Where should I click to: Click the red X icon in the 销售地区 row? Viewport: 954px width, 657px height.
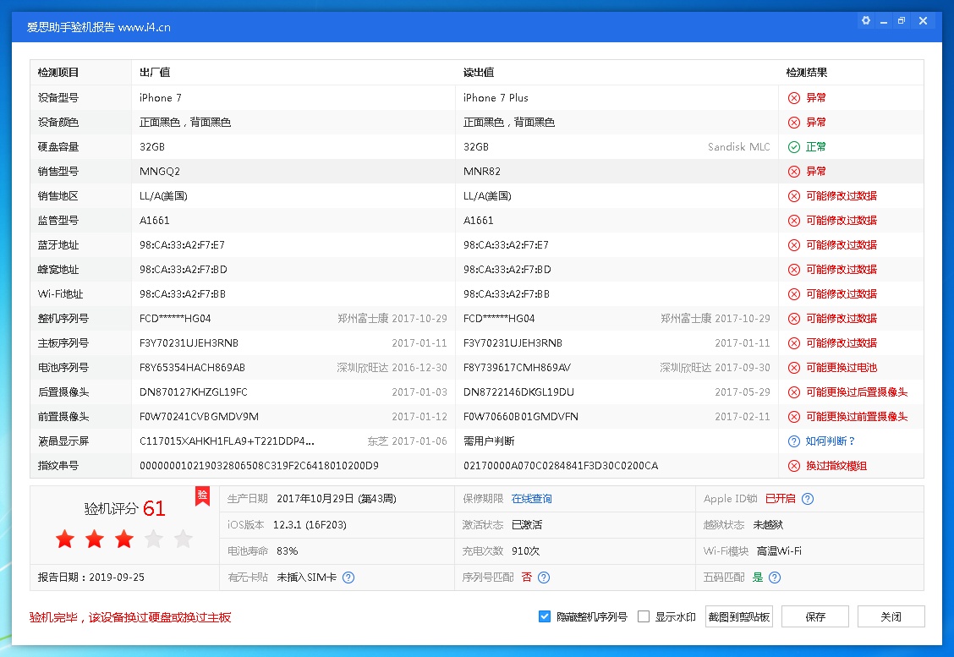(x=794, y=196)
